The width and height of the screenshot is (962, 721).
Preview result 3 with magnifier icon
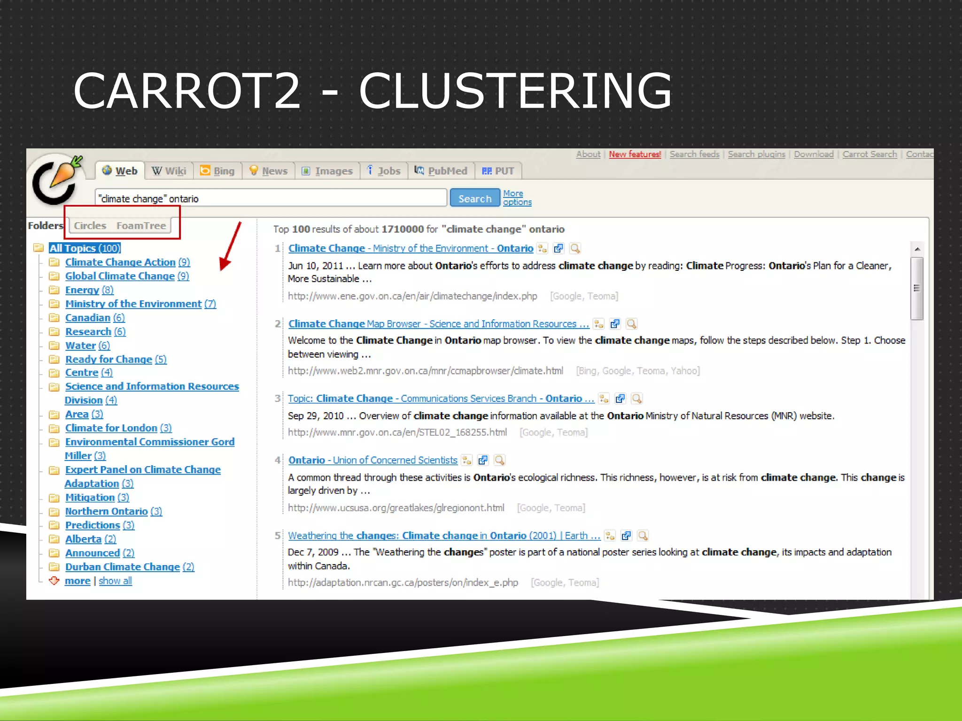pyautogui.click(x=636, y=399)
